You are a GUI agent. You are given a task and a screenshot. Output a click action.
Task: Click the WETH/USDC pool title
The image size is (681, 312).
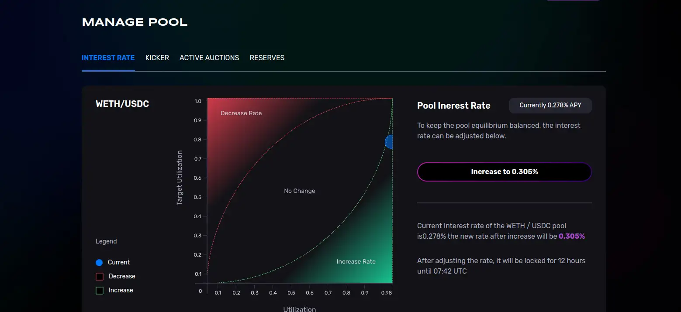tap(122, 104)
